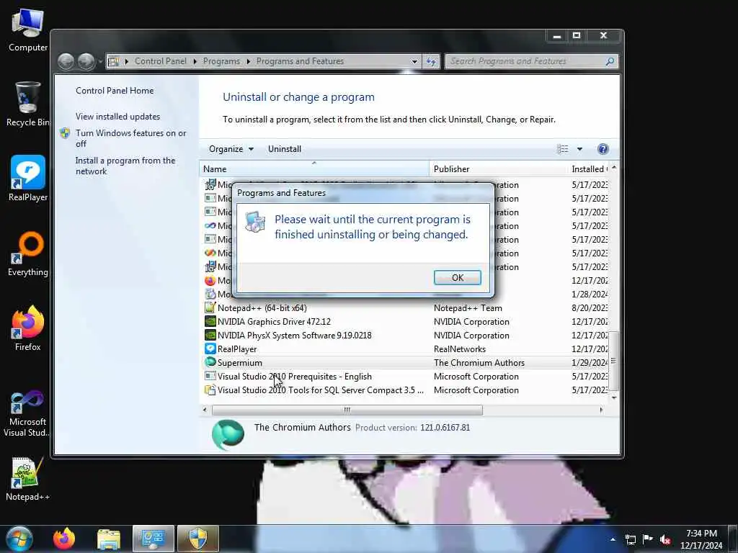738x553 pixels.
Task: Click Notepad++ Team publisher cell
Action: [x=468, y=308]
